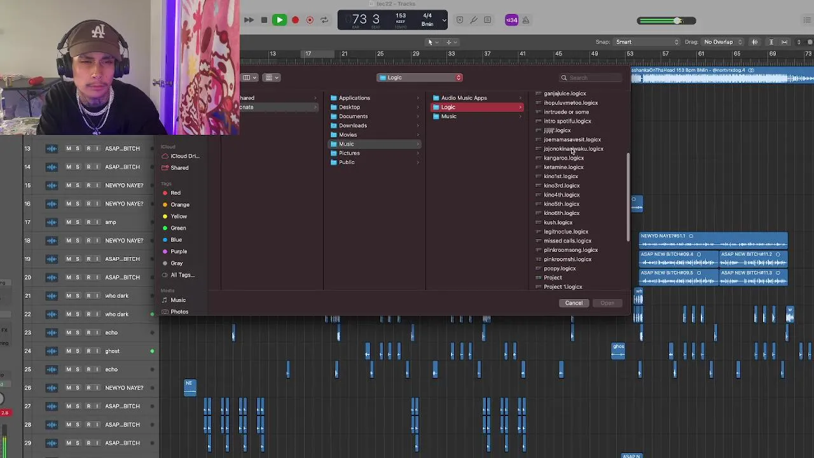
Task: Click the Search field in the open dialog
Action: pyautogui.click(x=590, y=78)
